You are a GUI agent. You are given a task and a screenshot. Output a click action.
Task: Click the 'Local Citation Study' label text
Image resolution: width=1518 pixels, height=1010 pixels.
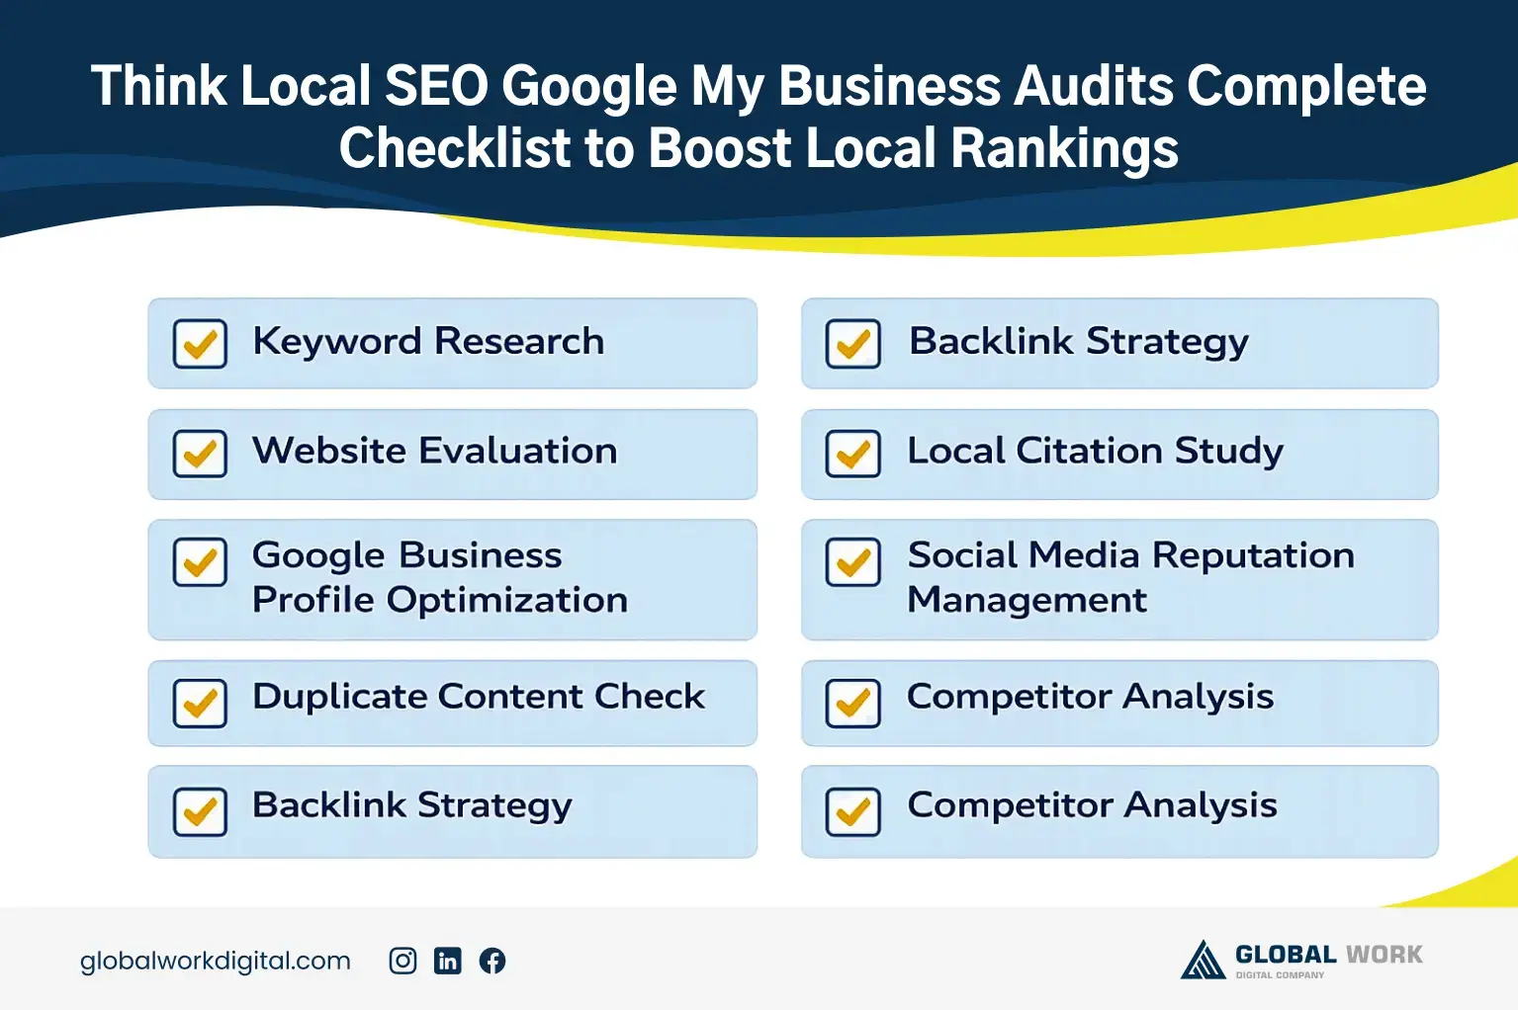pyautogui.click(x=1096, y=451)
